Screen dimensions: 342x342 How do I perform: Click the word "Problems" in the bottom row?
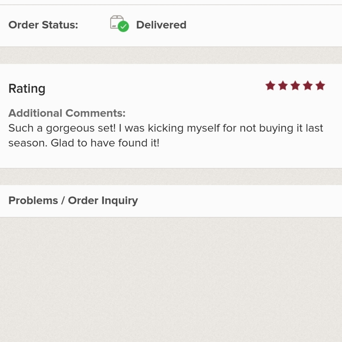(x=33, y=200)
